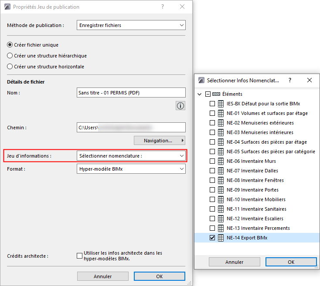Check IES-BX Défaut pour la sortie BIMx

[x=212, y=104]
